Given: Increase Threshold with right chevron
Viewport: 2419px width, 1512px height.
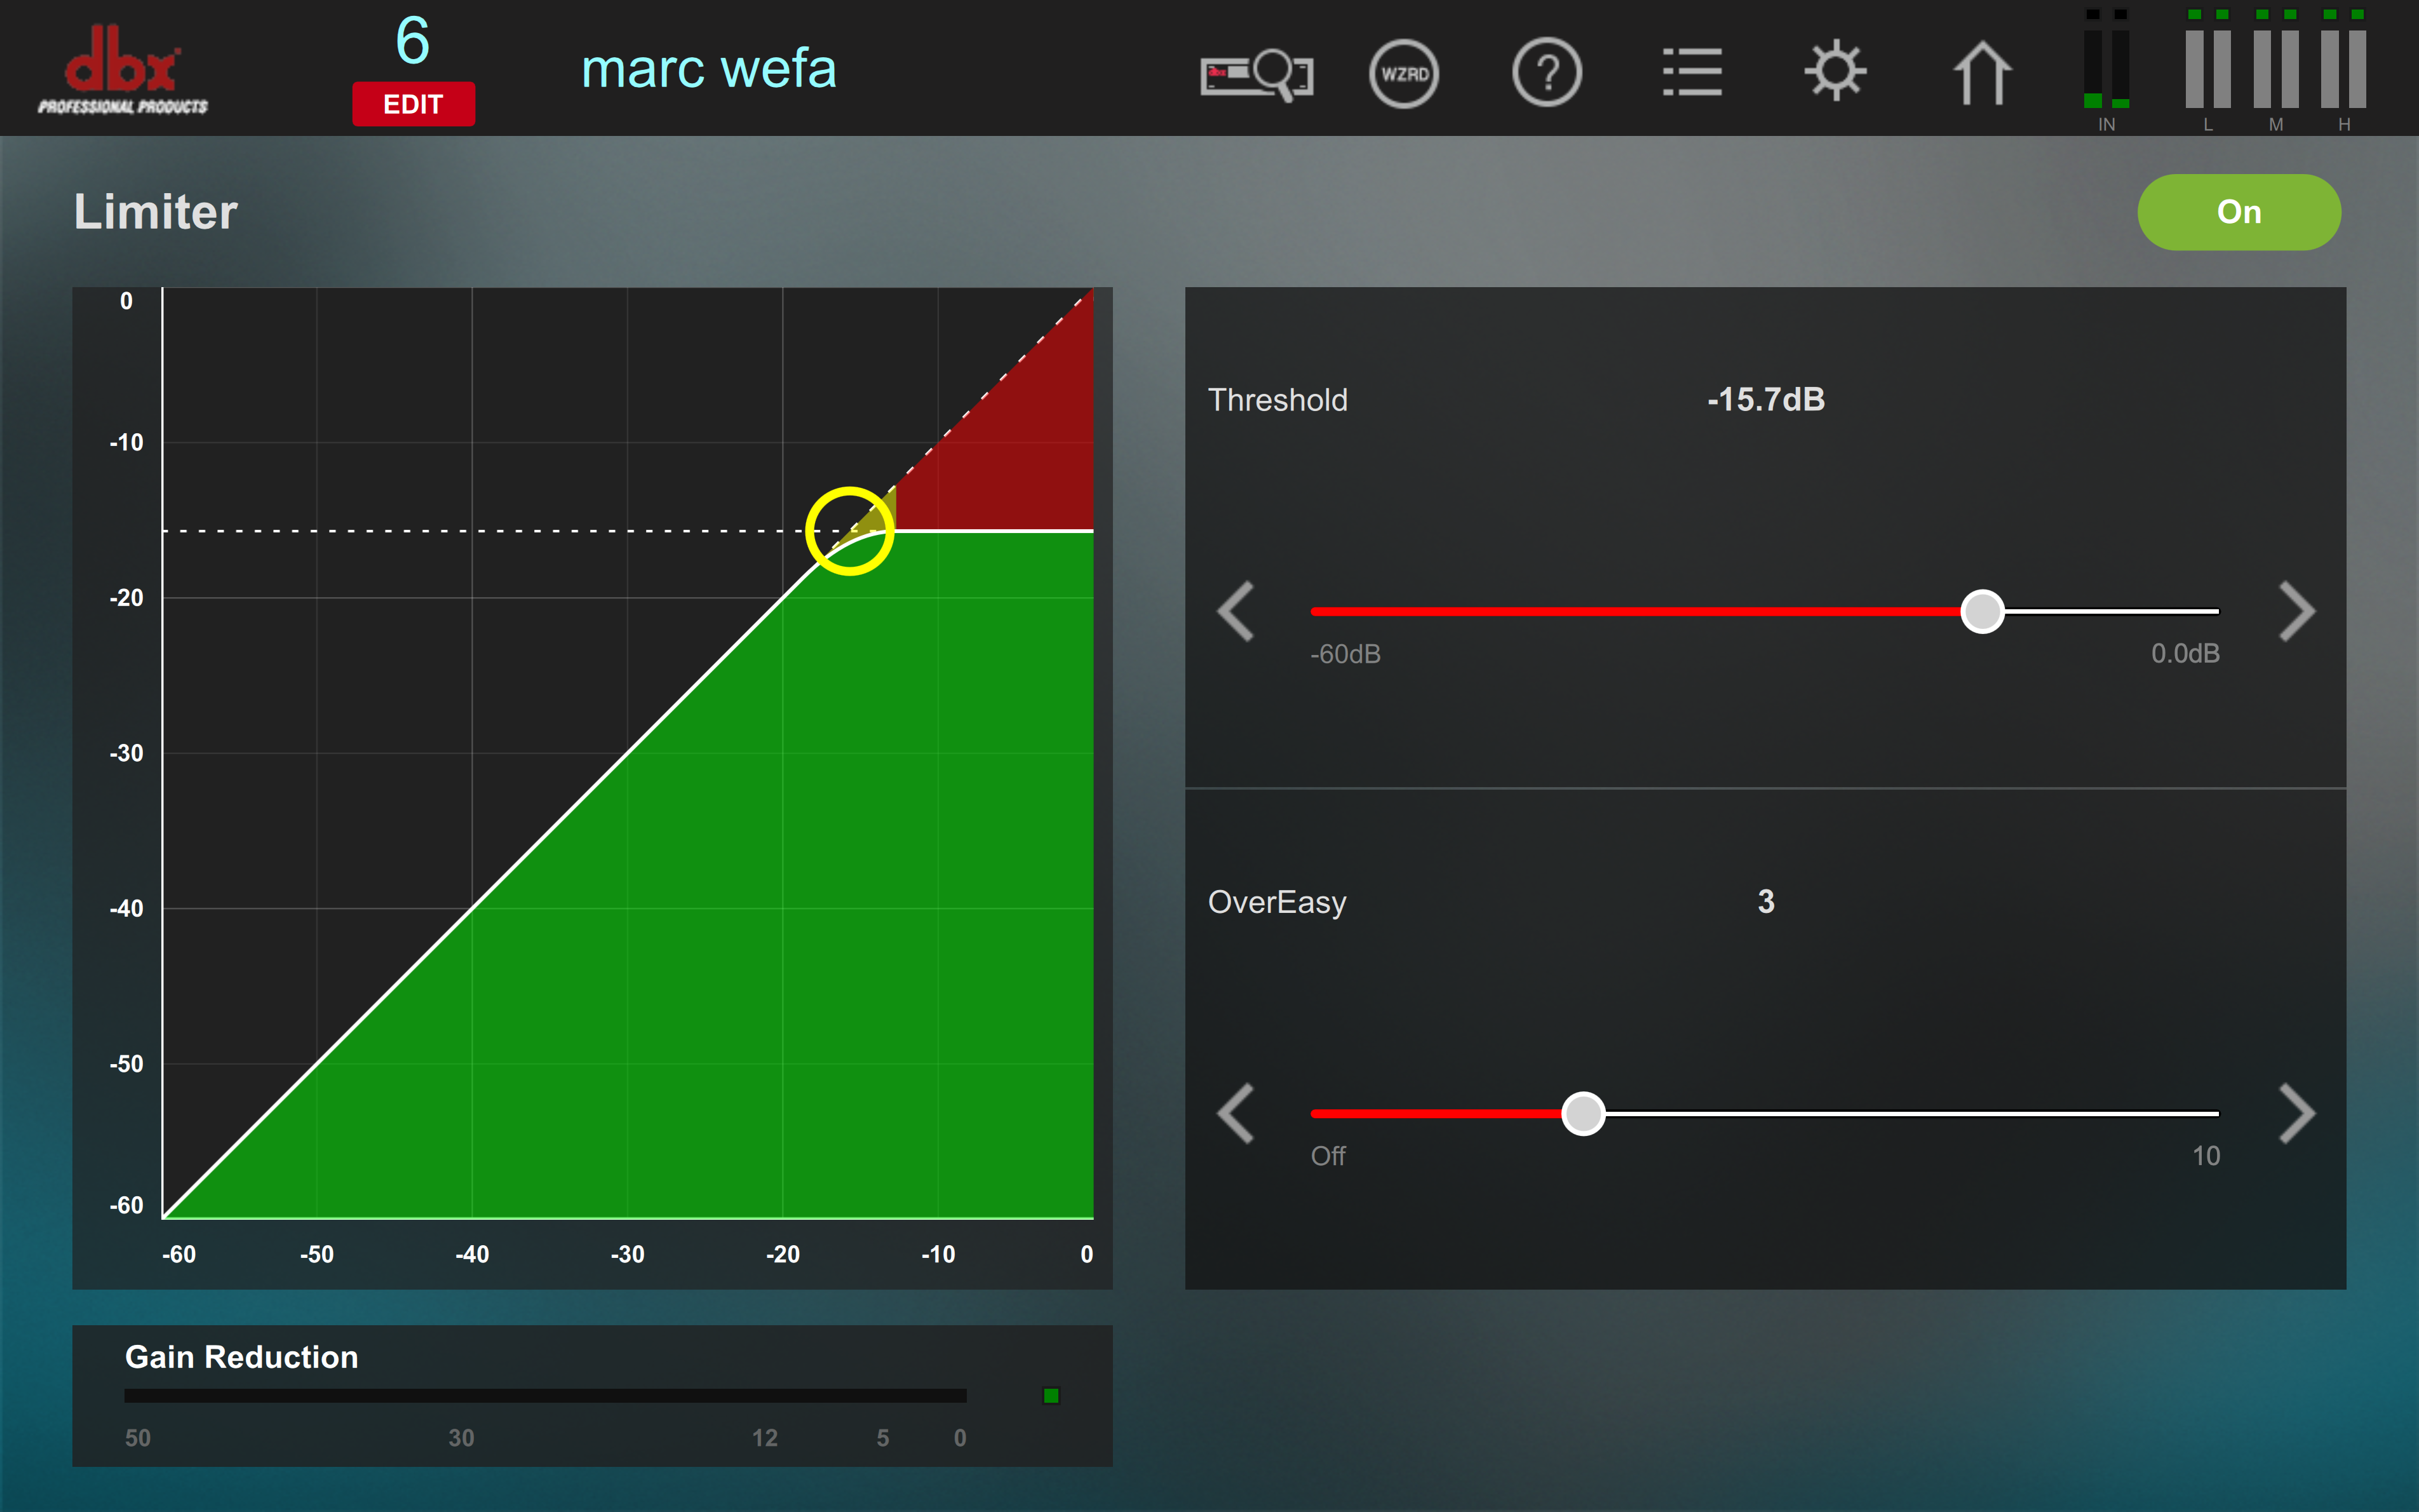Looking at the screenshot, I should click(2296, 611).
